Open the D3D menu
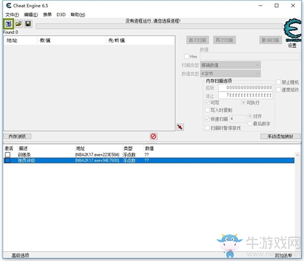This screenshot has width=304, height=261. point(61,15)
